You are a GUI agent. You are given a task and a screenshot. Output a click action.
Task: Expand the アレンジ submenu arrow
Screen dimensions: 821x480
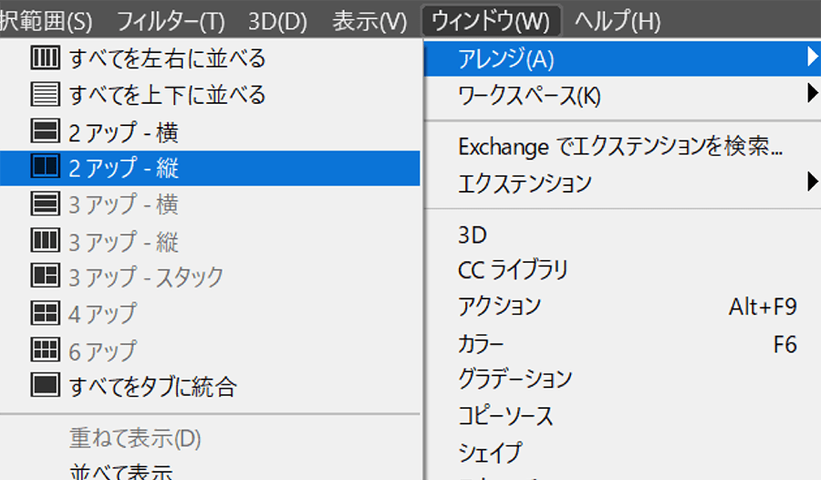811,59
